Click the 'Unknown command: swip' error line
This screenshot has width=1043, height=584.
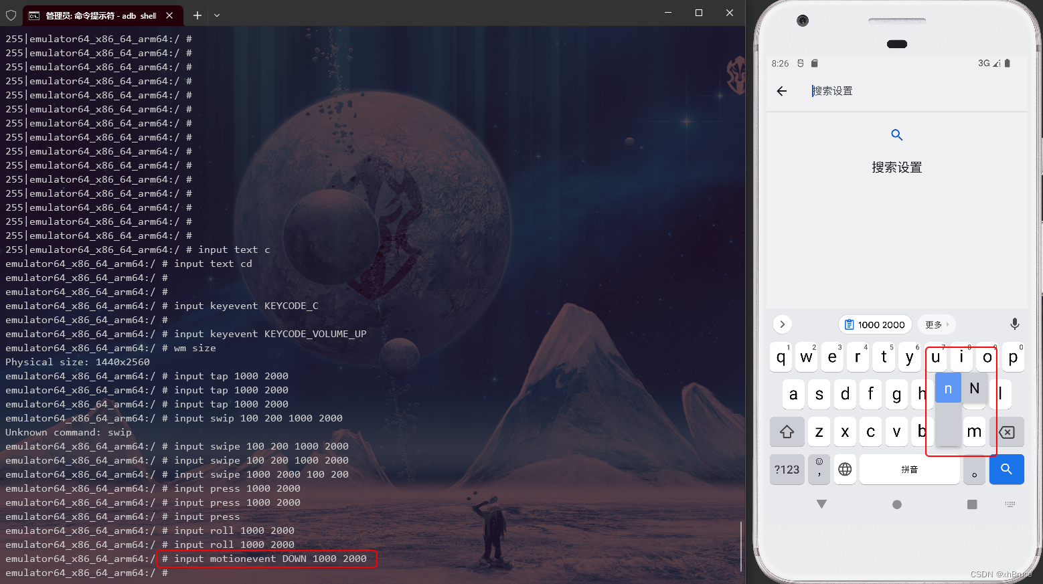(68, 432)
